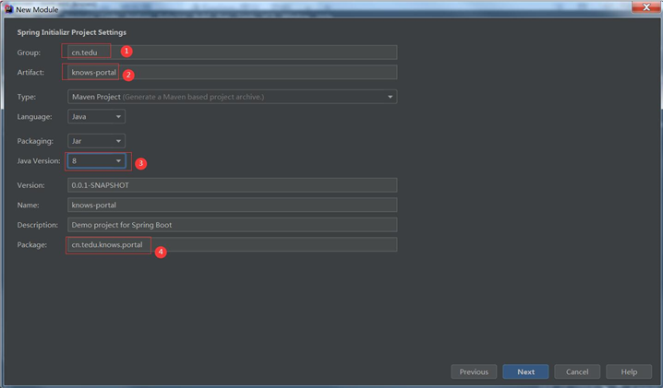Click the Name label

(x=28, y=205)
